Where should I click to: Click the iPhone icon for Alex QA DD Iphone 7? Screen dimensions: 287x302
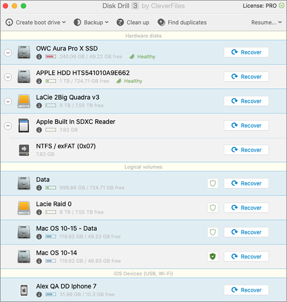coord(24,290)
